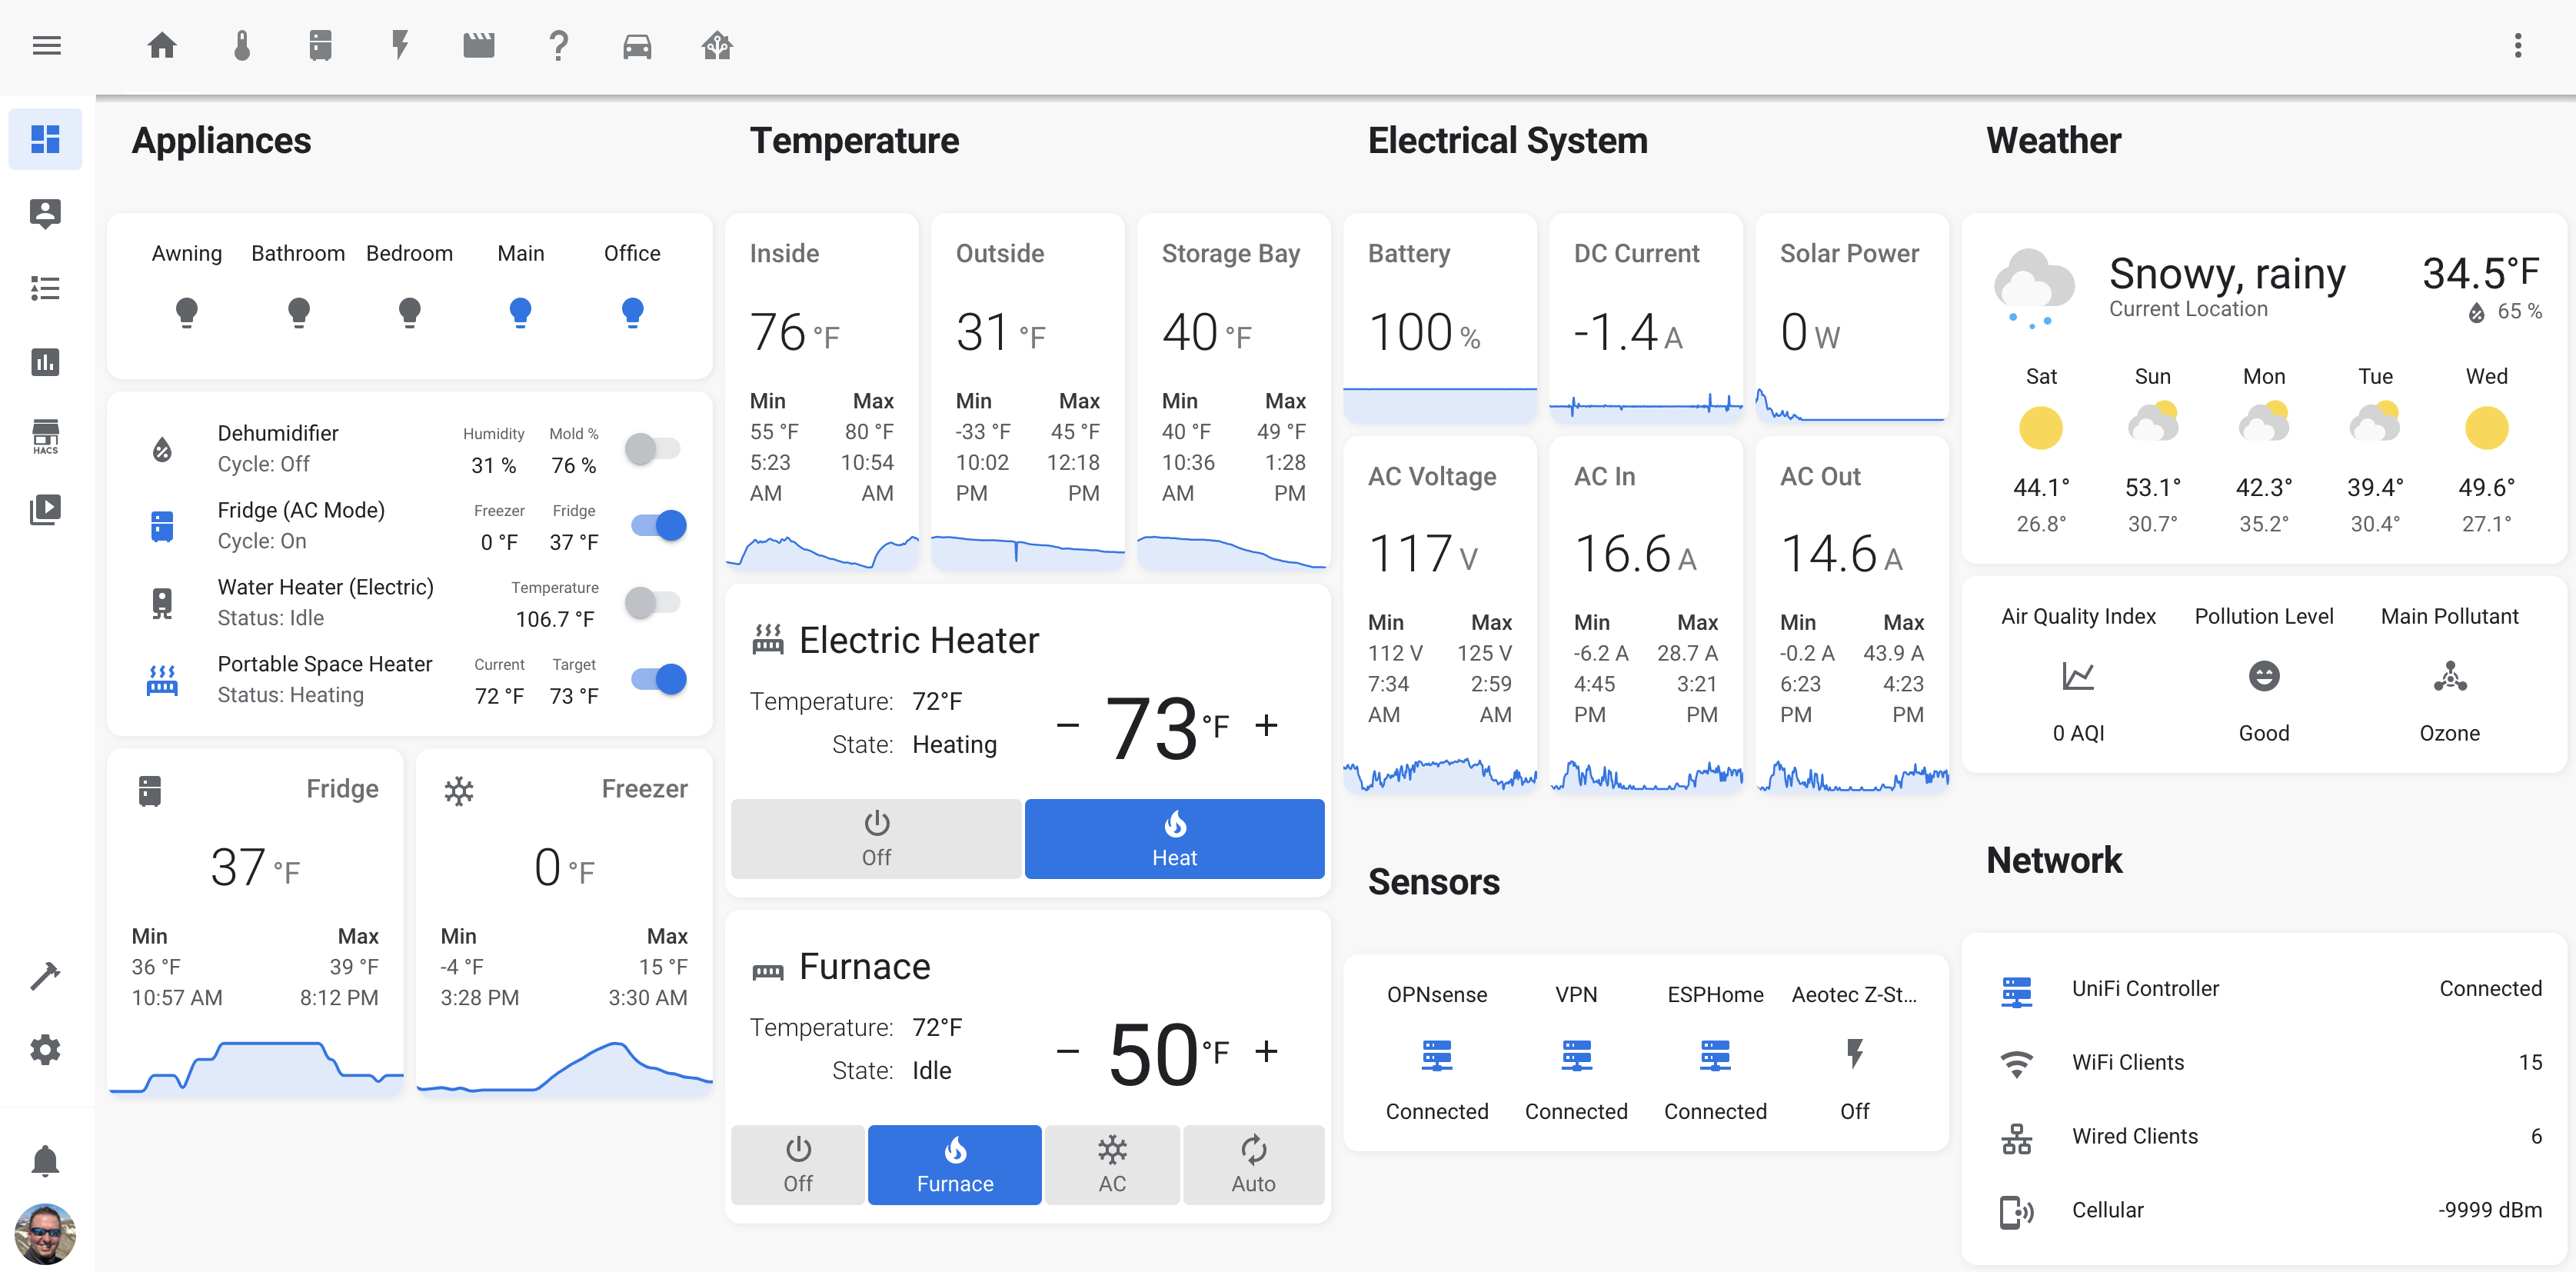Open notifications via the bell icon
This screenshot has height=1272, width=2576.
[x=45, y=1159]
